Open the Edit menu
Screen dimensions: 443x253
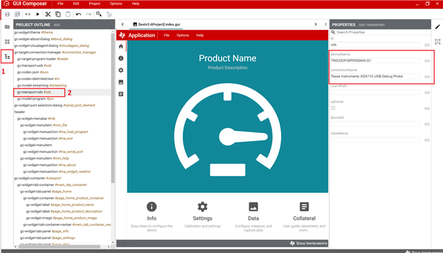pyautogui.click(x=76, y=3)
